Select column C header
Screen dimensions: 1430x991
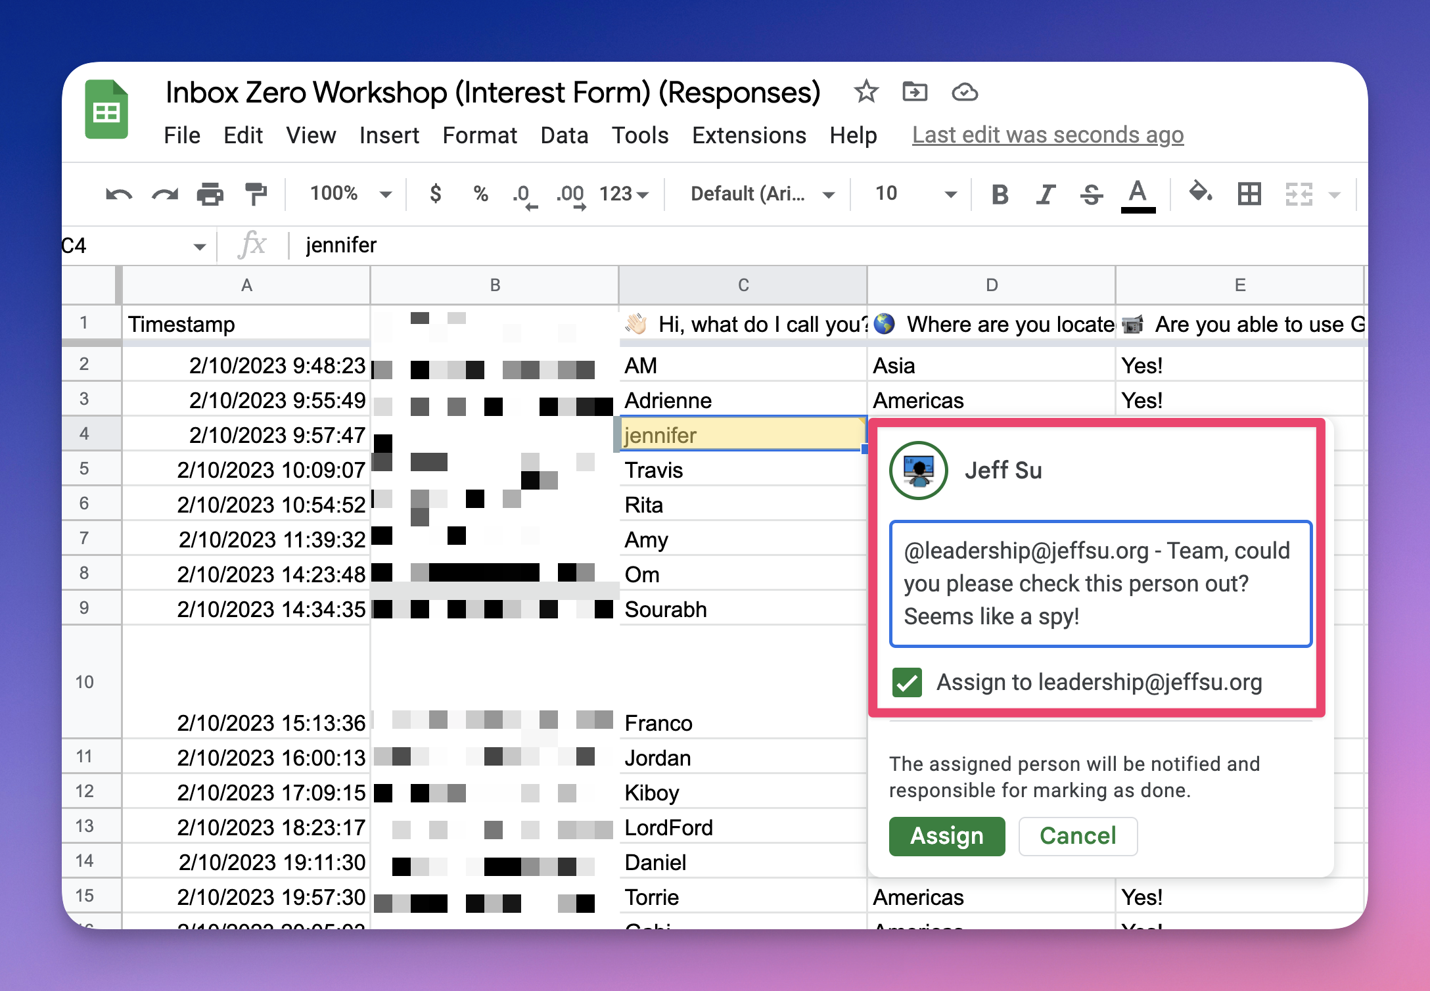(x=743, y=285)
